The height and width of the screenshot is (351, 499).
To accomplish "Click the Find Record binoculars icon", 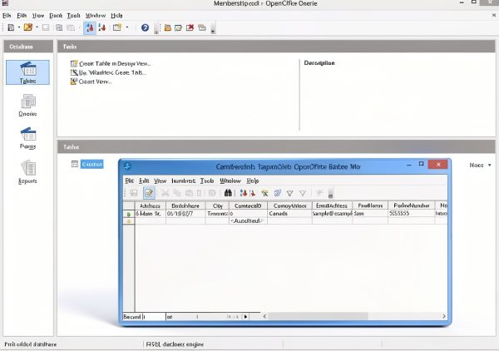I will [x=228, y=192].
